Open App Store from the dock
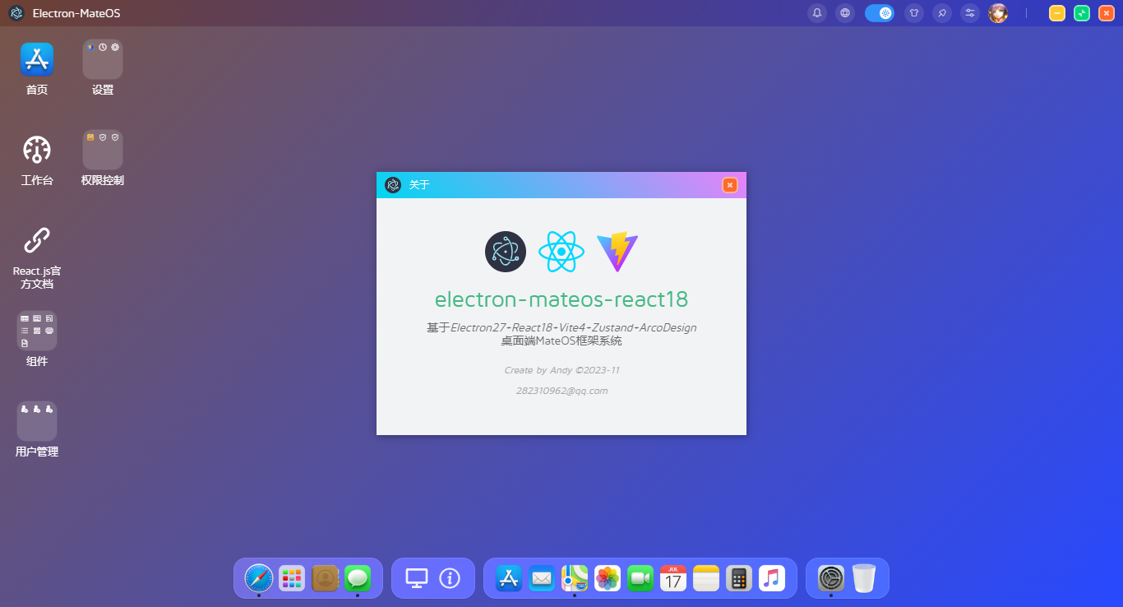Image resolution: width=1123 pixels, height=607 pixels. pyautogui.click(x=509, y=578)
